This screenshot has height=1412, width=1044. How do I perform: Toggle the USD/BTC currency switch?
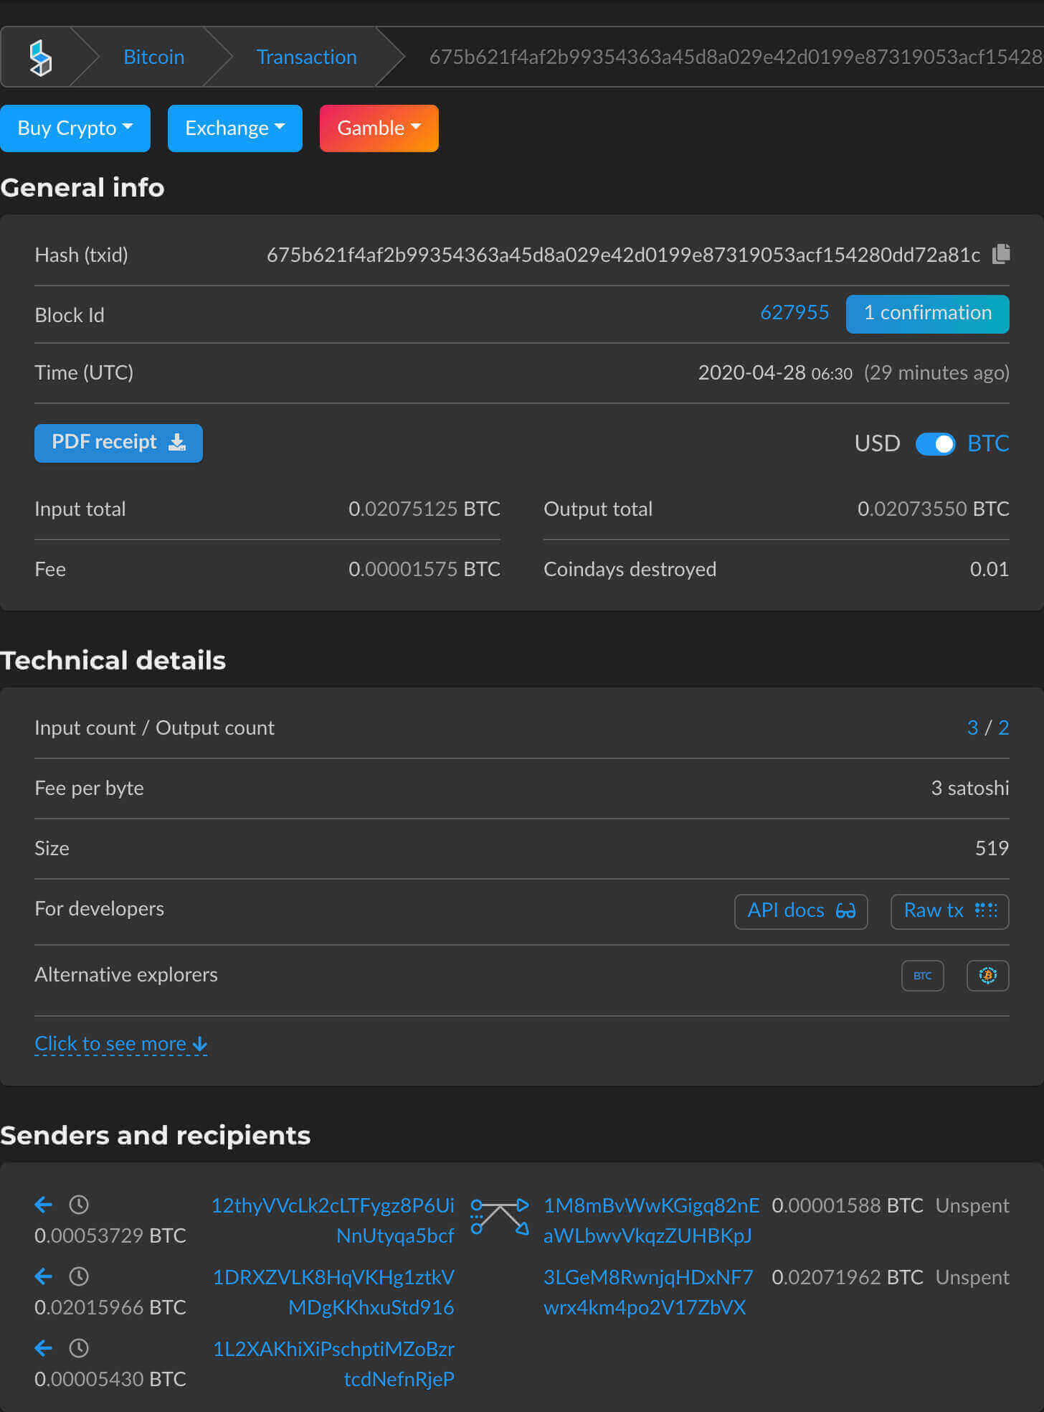935,444
